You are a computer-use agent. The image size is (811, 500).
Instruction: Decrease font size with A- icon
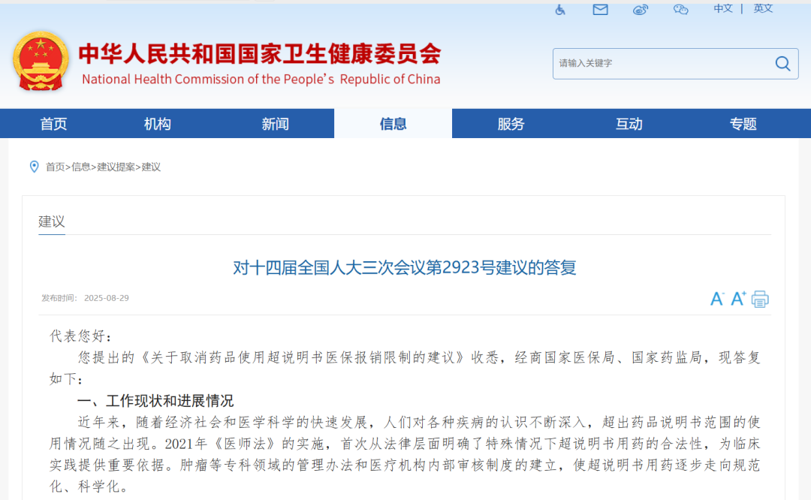coord(717,299)
